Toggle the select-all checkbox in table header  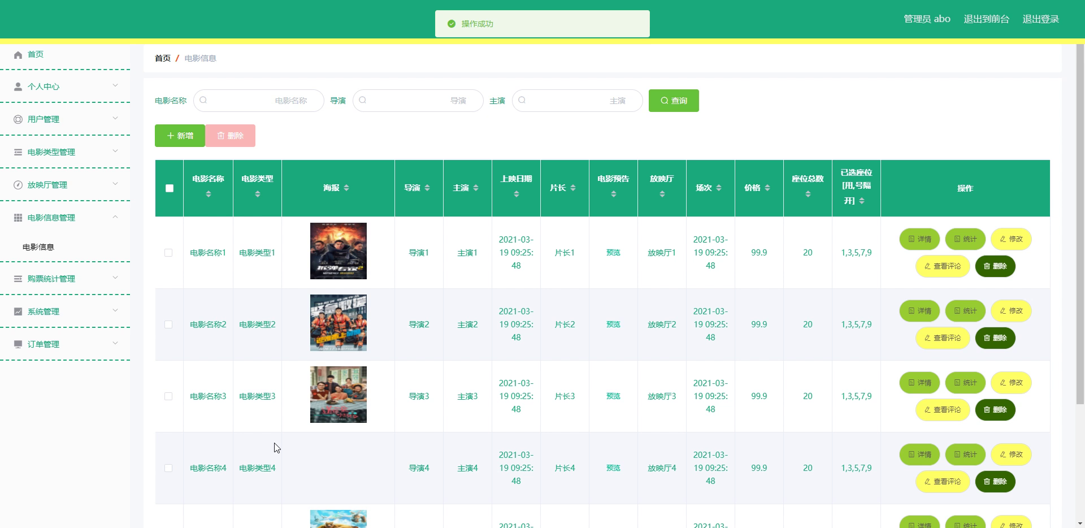click(x=170, y=189)
